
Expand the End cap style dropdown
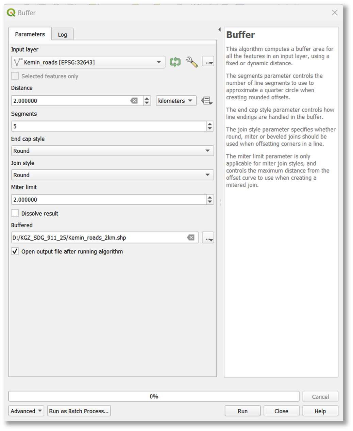click(113, 151)
